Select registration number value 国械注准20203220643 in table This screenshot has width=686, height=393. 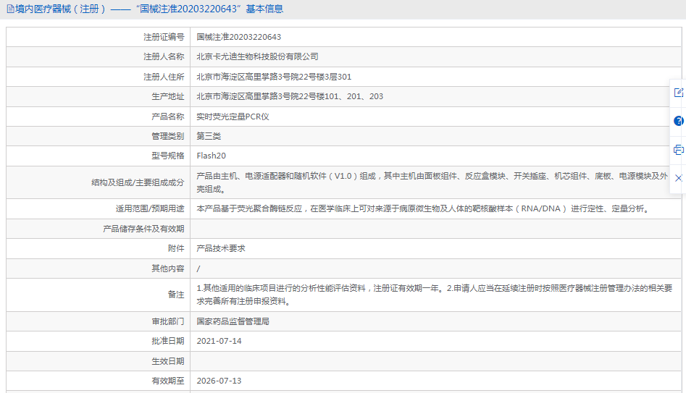pyautogui.click(x=239, y=37)
